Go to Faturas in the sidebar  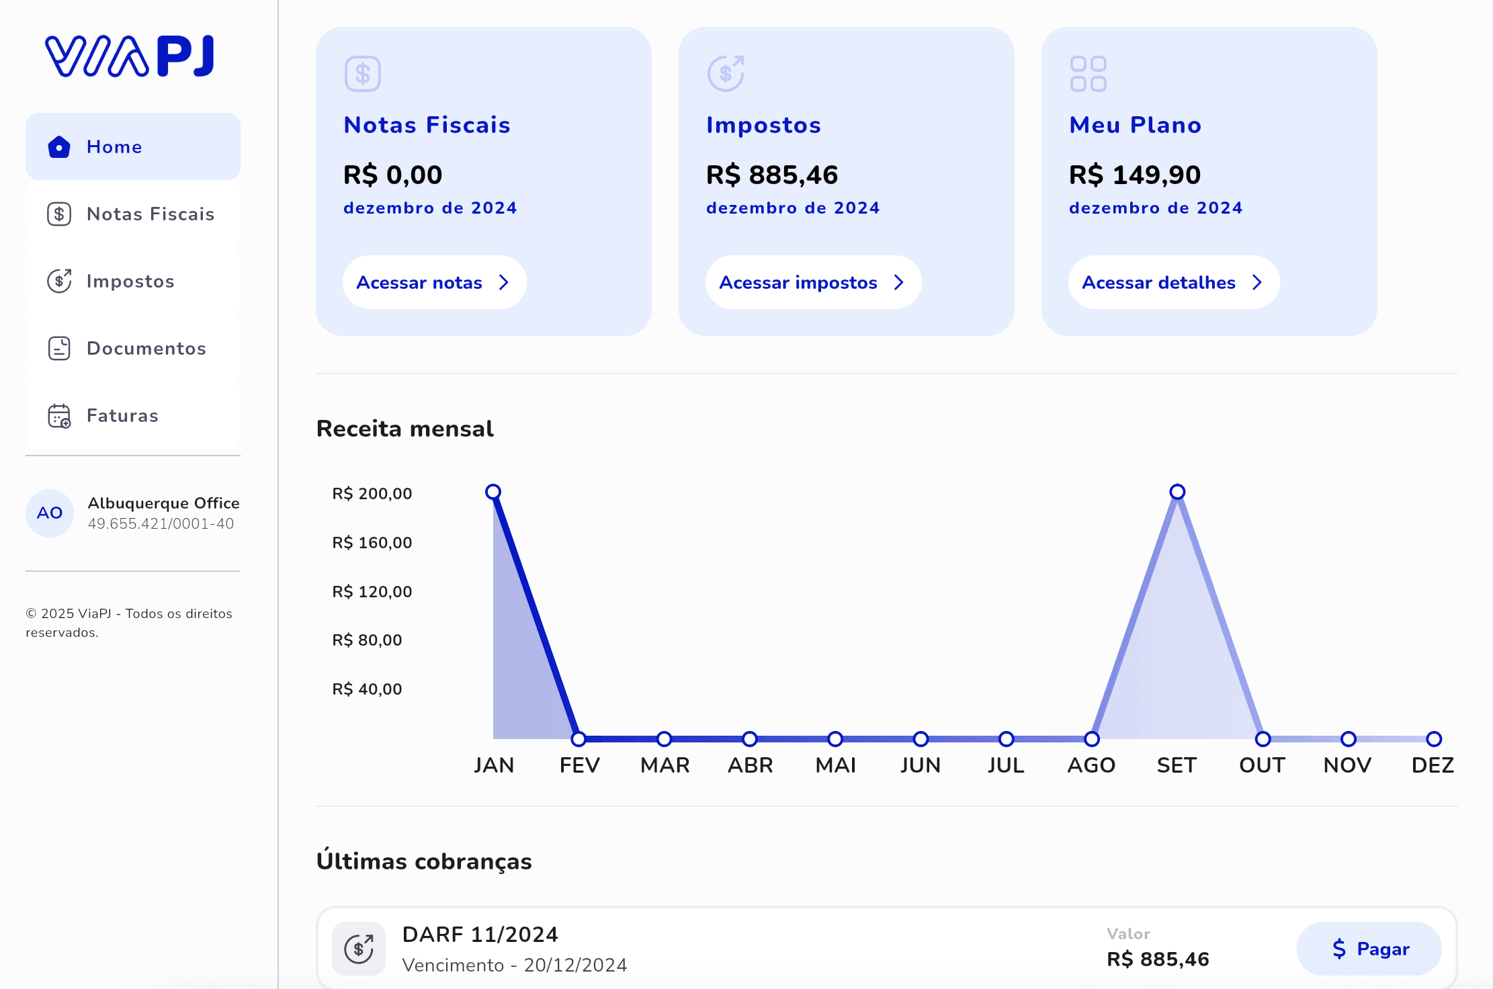(x=133, y=415)
